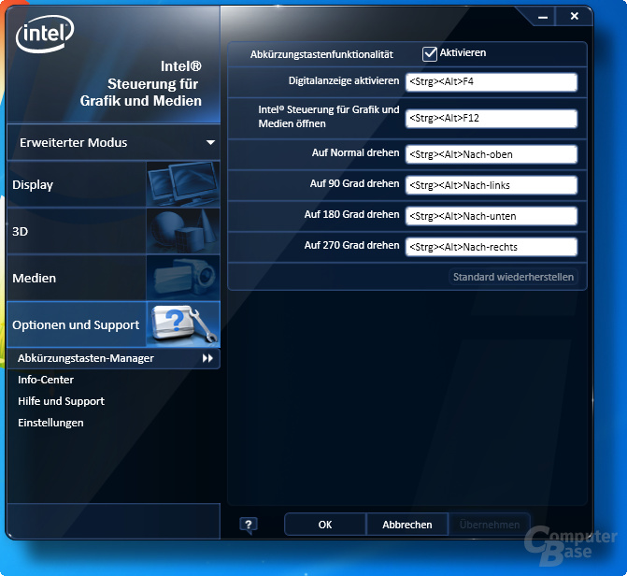Viewport: 627px width, 576px height.
Task: Click the Auf 180 Grad drehen field
Action: coord(492,216)
